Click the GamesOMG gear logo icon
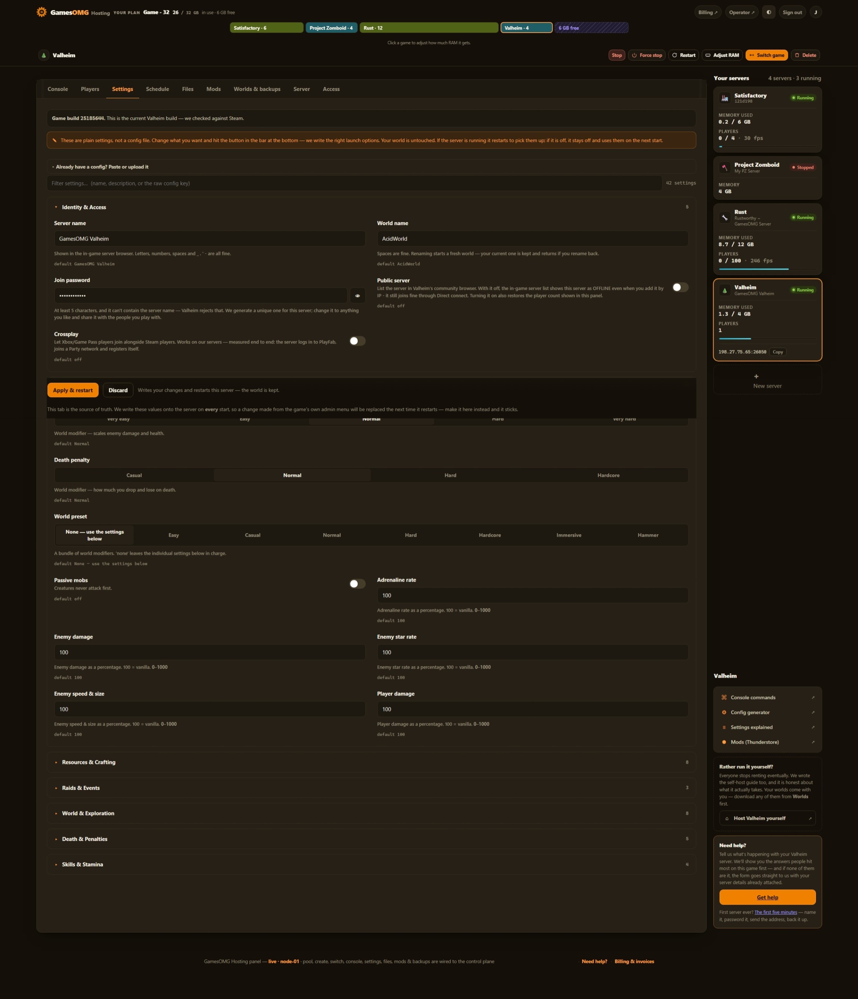 (x=41, y=12)
